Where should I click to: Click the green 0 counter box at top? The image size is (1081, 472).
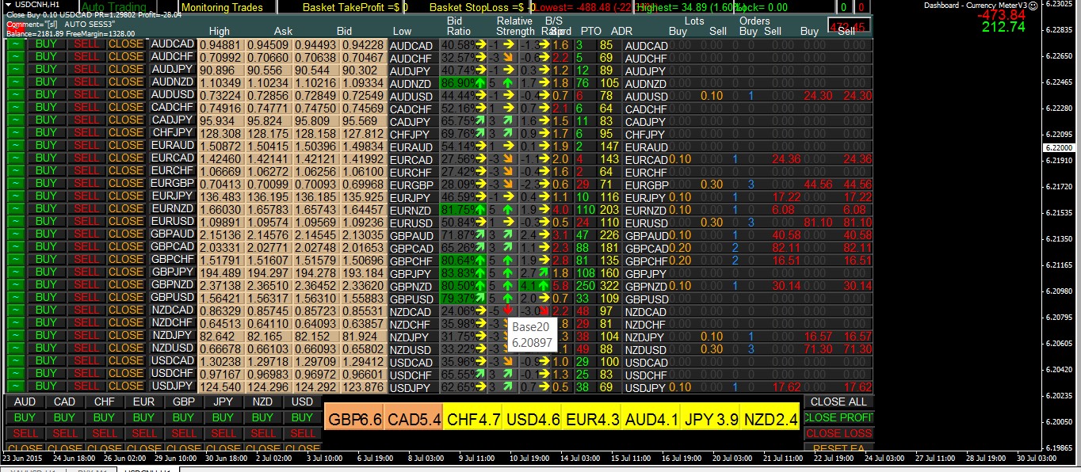[x=843, y=7]
